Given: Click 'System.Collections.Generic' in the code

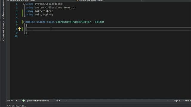Looking at the screenshot, I should click(54, 7).
